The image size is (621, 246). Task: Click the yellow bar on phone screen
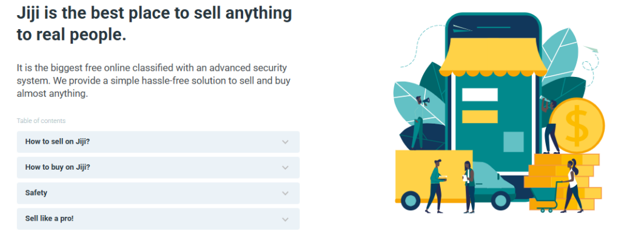(480, 117)
